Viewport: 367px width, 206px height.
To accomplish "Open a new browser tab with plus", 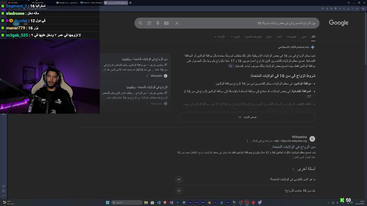I will pyautogui.click(x=130, y=3).
